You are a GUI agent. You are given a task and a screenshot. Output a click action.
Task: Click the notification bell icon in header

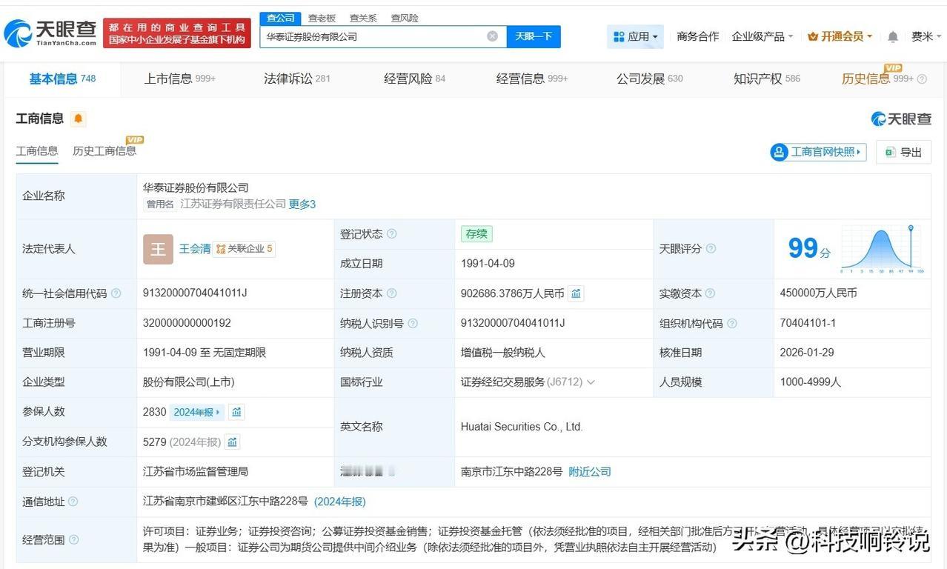(x=893, y=36)
